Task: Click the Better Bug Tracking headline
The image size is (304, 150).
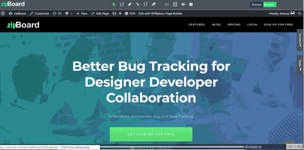Action: tap(151, 82)
